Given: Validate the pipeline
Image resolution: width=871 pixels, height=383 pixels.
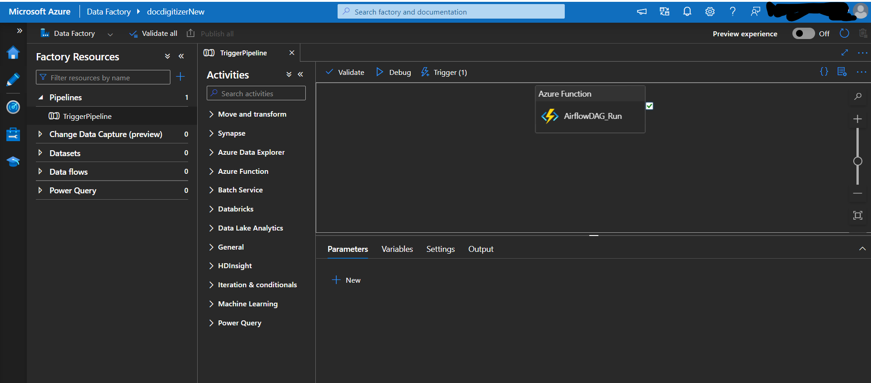Looking at the screenshot, I should click(x=345, y=72).
